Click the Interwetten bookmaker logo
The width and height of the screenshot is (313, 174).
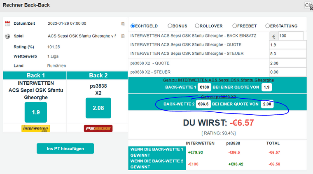[36, 128]
